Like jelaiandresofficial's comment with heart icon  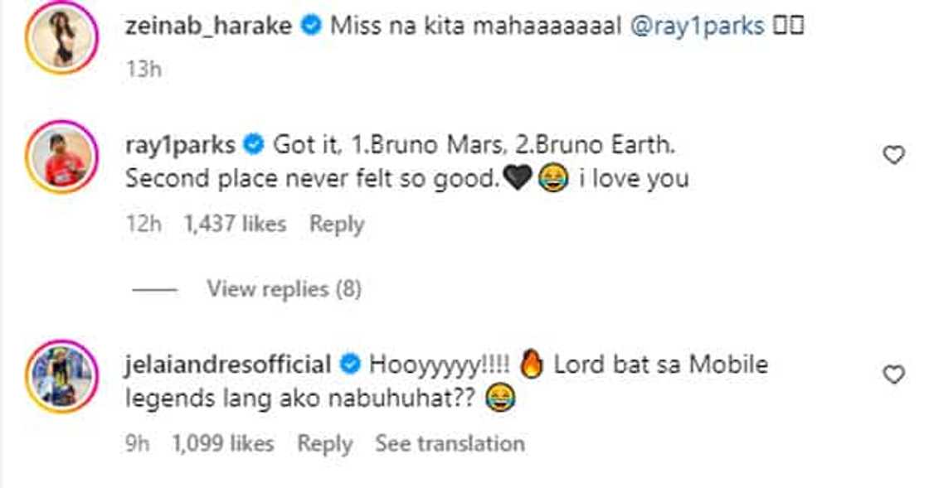pyautogui.click(x=893, y=375)
